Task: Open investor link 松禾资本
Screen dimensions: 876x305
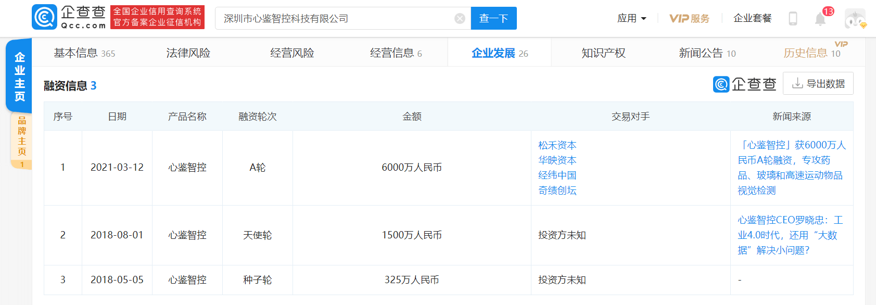Action: click(x=557, y=145)
